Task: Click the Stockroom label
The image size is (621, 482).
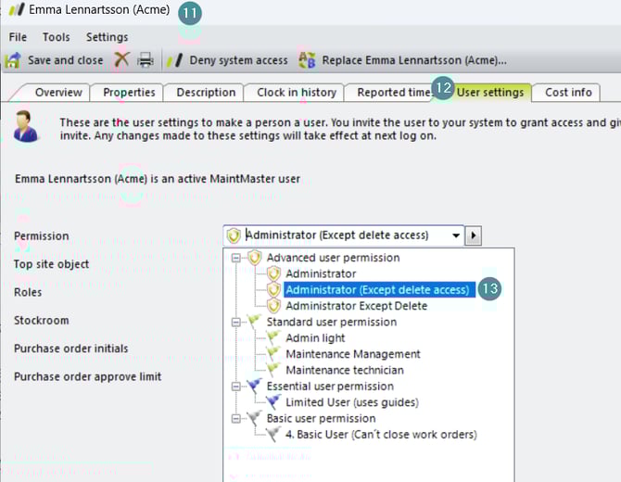Action: (x=41, y=321)
